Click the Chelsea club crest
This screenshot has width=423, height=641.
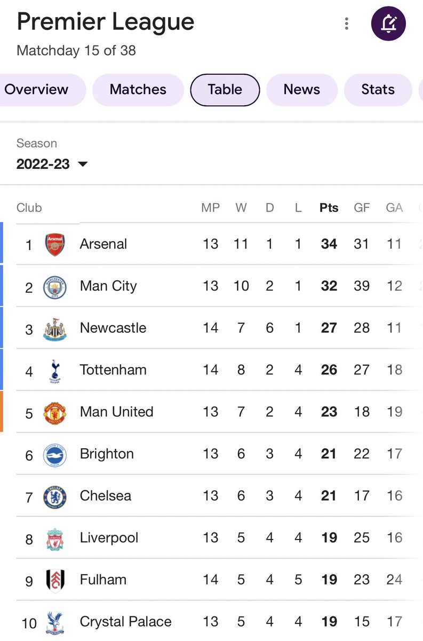(x=55, y=496)
